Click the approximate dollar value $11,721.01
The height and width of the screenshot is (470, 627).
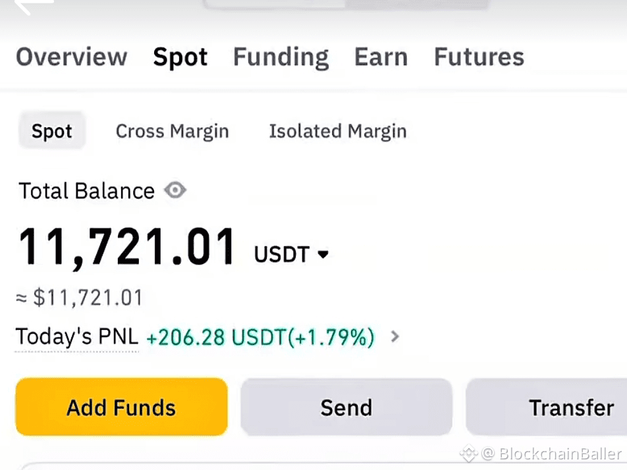pos(79,298)
